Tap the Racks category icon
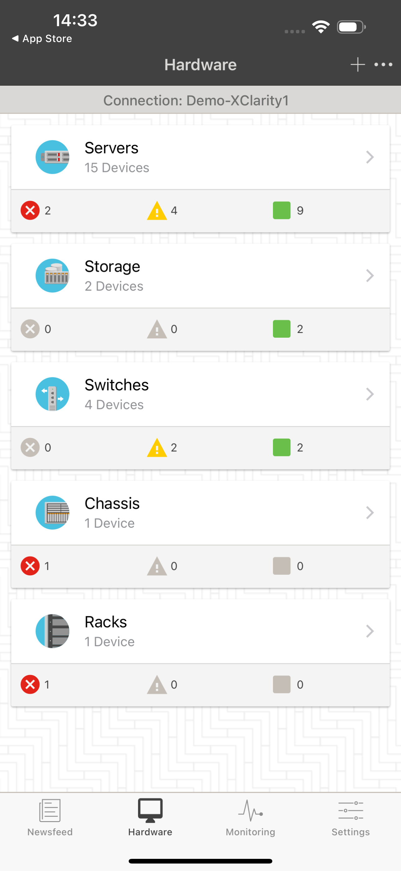This screenshot has height=871, width=401. click(x=52, y=631)
